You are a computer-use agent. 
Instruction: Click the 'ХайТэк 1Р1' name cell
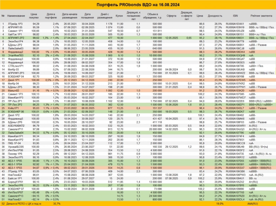point(15,35)
